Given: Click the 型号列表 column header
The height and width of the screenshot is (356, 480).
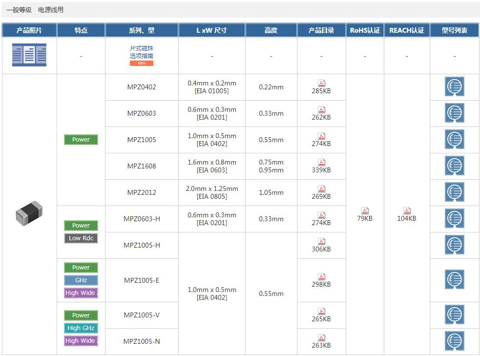Looking at the screenshot, I should 454,30.
